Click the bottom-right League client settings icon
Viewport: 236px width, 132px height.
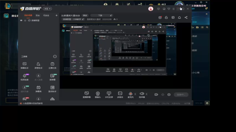point(207,103)
